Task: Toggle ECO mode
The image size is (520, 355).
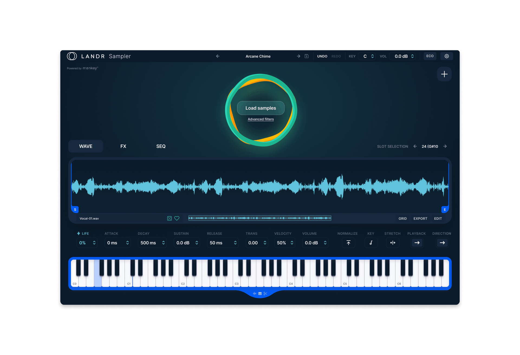Action: pos(430,56)
